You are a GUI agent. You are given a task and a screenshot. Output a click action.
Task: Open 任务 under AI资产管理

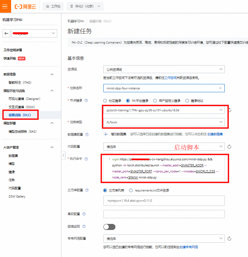click(x=11, y=180)
